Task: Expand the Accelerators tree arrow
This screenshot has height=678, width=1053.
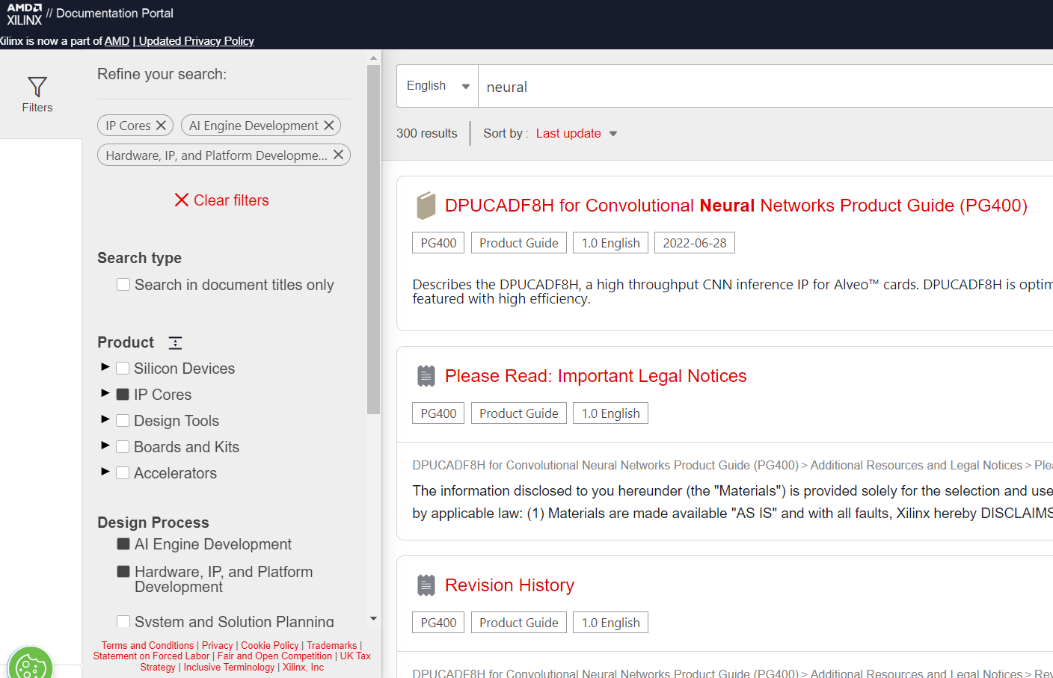Action: coord(105,472)
